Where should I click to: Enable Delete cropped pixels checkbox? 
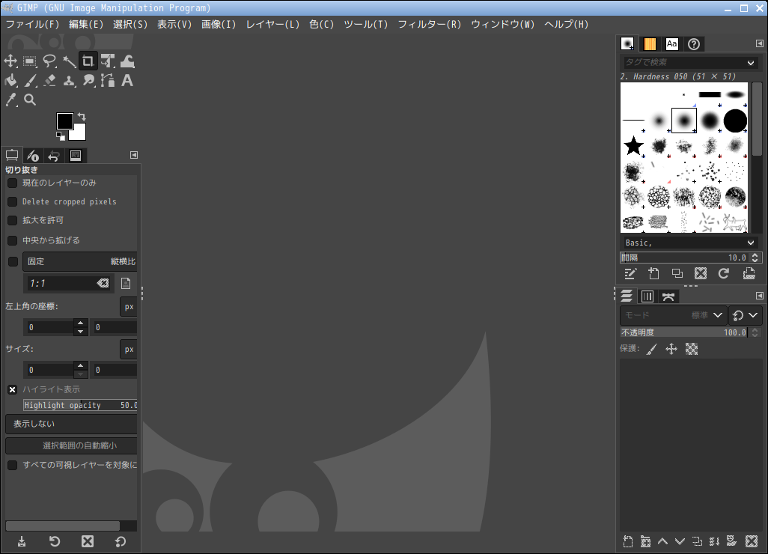point(12,202)
